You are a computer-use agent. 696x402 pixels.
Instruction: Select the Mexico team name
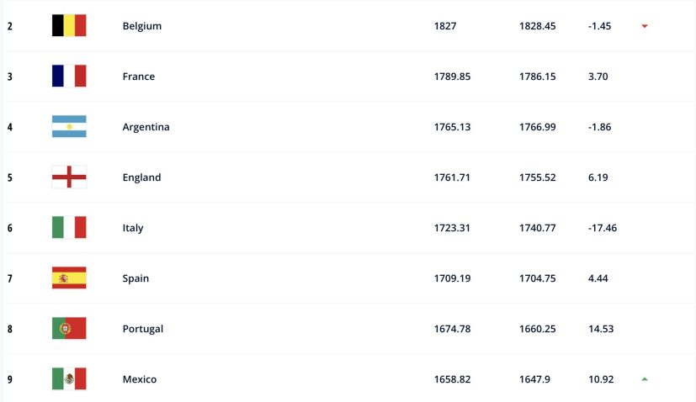(140, 379)
